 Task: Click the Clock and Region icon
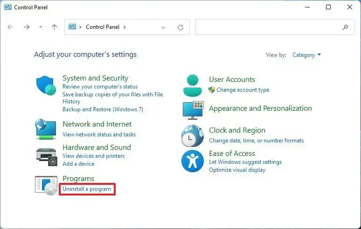point(193,136)
